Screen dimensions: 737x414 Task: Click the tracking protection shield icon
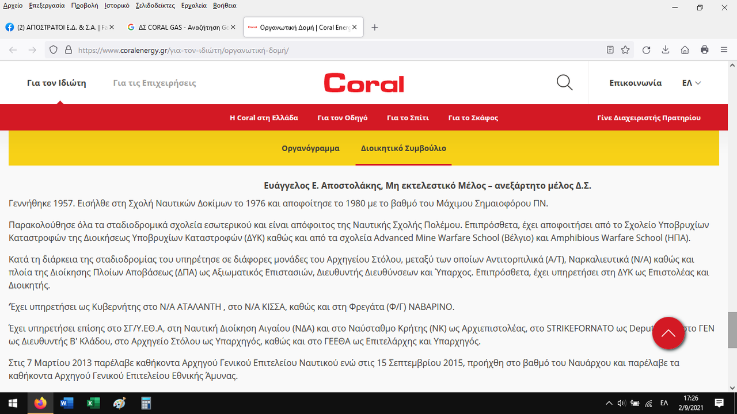(54, 50)
